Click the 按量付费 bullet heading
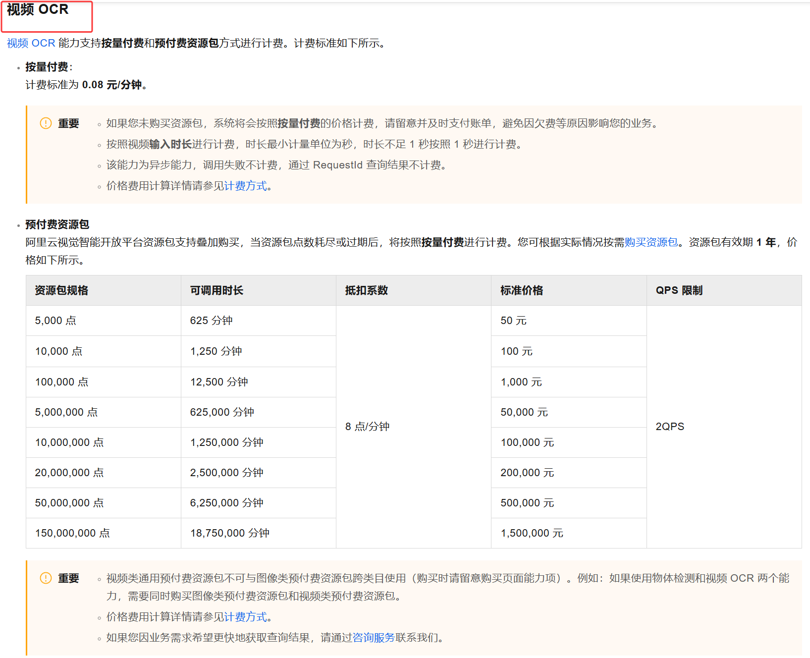This screenshot has width=810, height=658. tap(47, 67)
